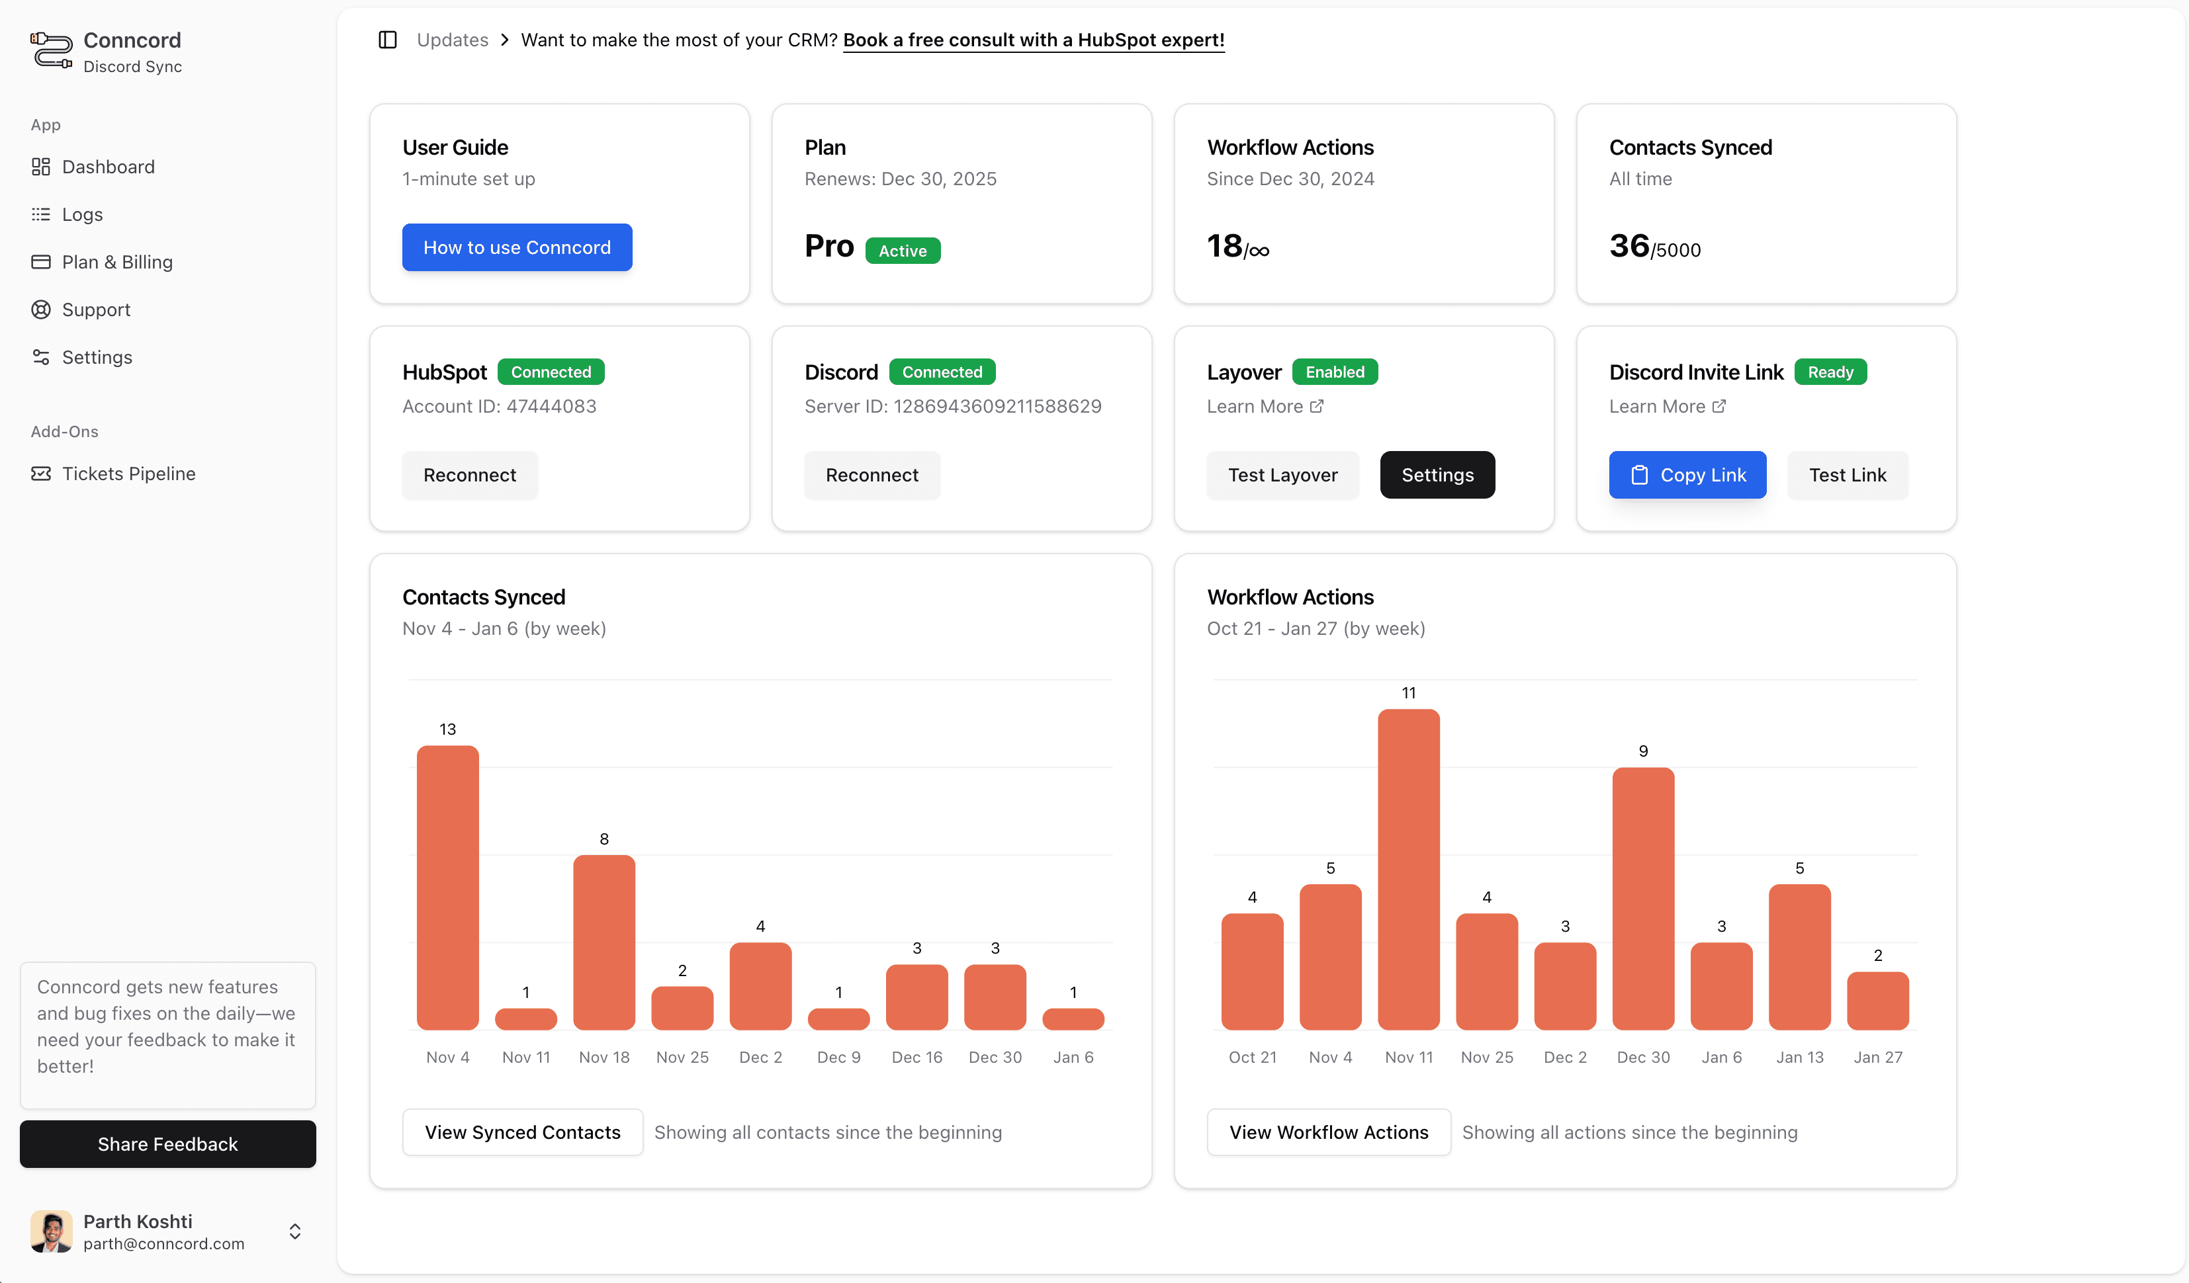Click the Pro plan Active badge
The height and width of the screenshot is (1283, 2189).
click(x=903, y=250)
